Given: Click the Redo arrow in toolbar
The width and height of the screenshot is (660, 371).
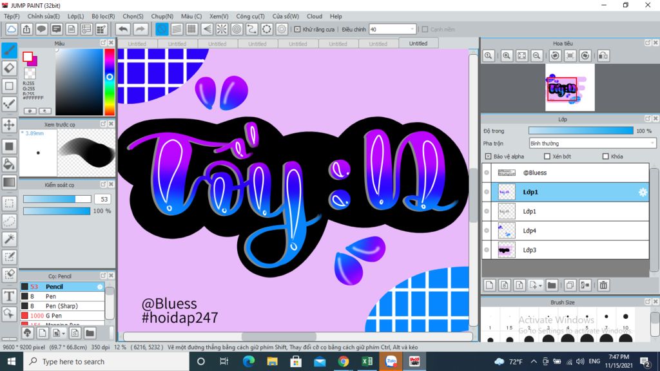Looking at the screenshot, I should (x=141, y=30).
